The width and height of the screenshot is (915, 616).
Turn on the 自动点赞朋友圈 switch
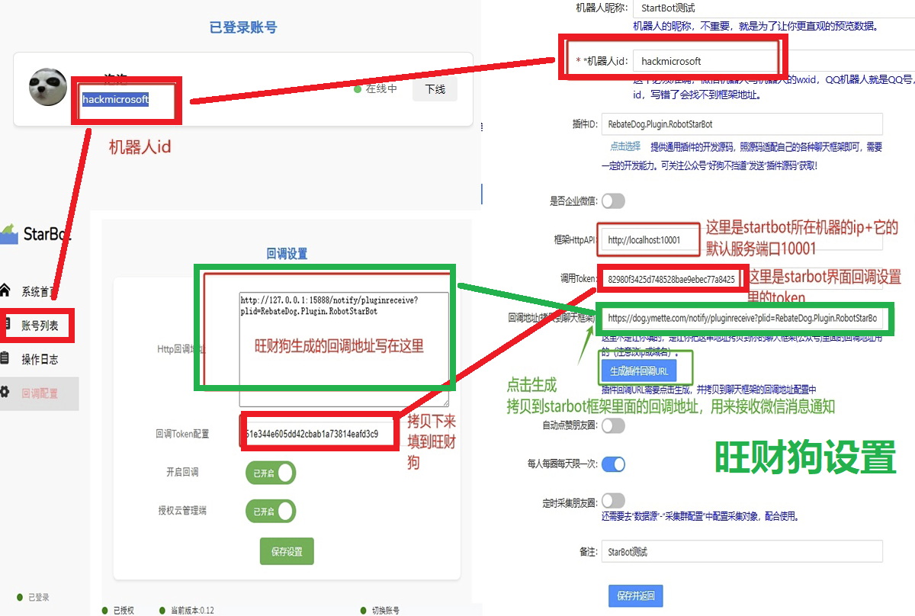coord(613,425)
